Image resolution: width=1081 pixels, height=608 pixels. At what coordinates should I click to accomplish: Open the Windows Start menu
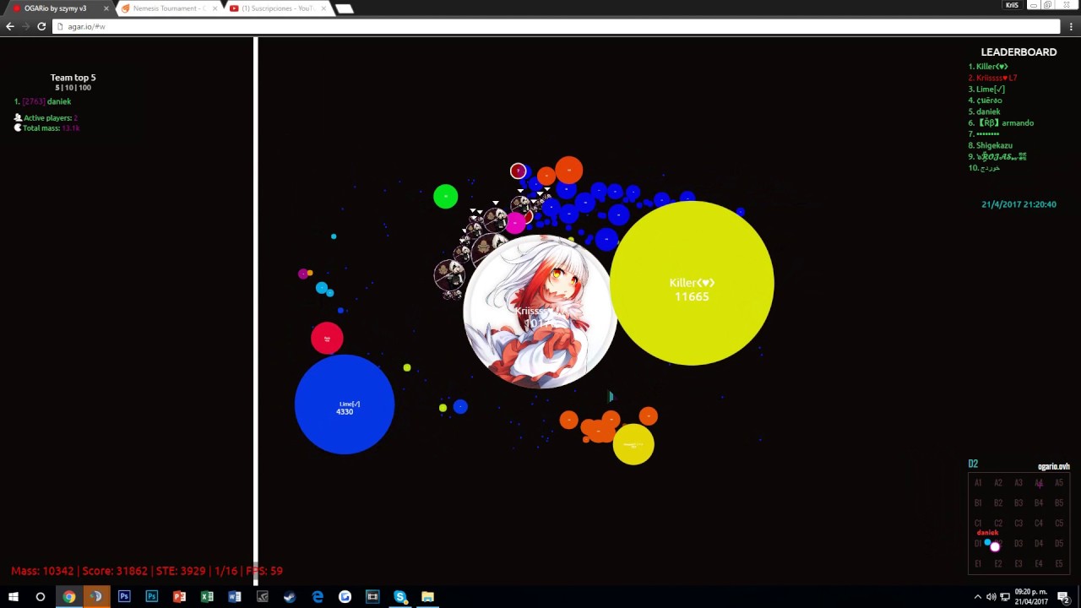coord(14,597)
